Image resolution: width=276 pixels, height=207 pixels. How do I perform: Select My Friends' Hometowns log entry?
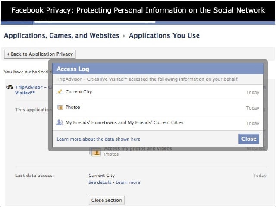[158, 122]
